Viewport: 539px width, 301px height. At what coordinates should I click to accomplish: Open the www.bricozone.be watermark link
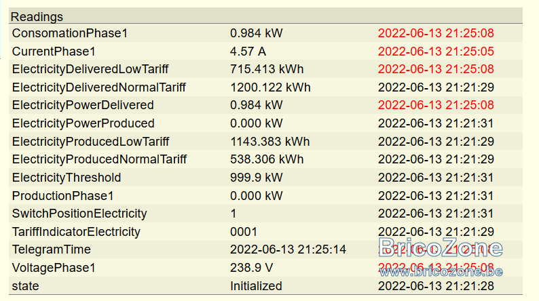pos(441,271)
